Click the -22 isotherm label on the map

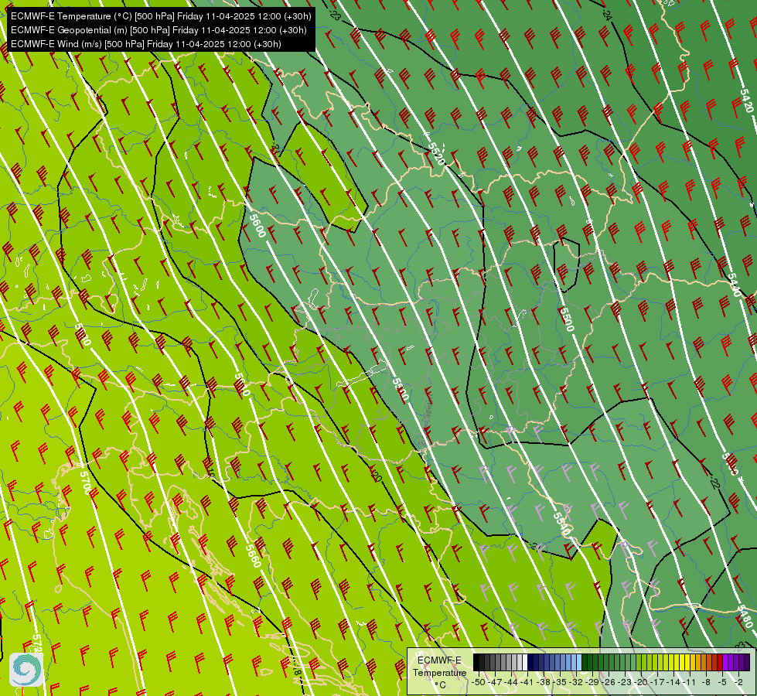[x=715, y=483]
